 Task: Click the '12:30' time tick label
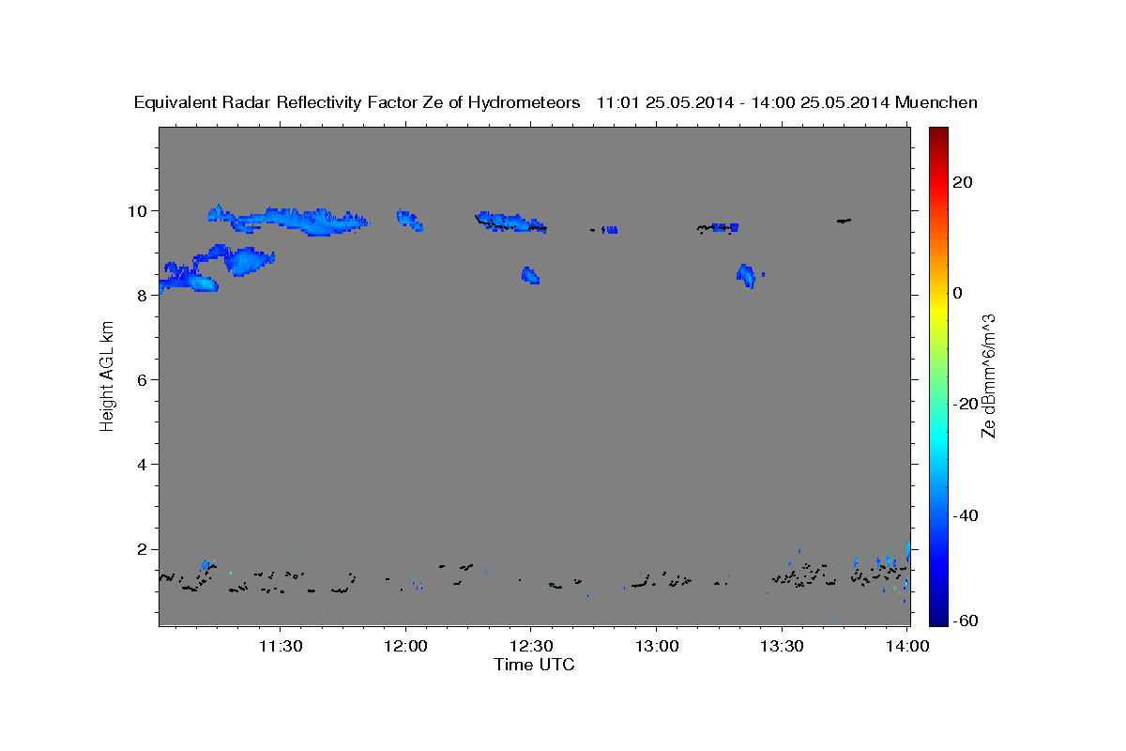[x=530, y=647]
